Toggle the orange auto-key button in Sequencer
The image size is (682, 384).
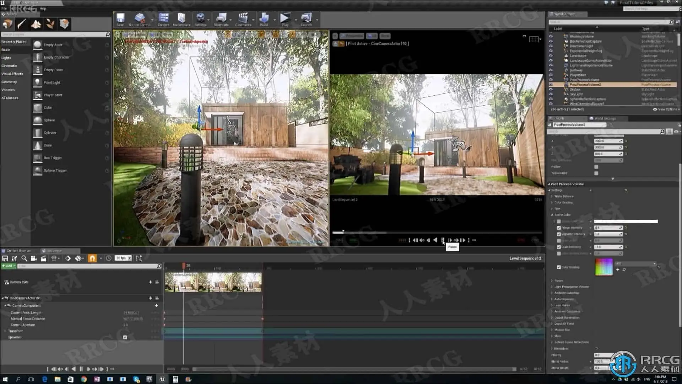pos(92,258)
